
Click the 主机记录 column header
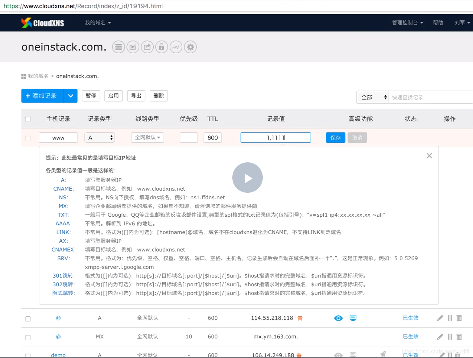coord(58,119)
